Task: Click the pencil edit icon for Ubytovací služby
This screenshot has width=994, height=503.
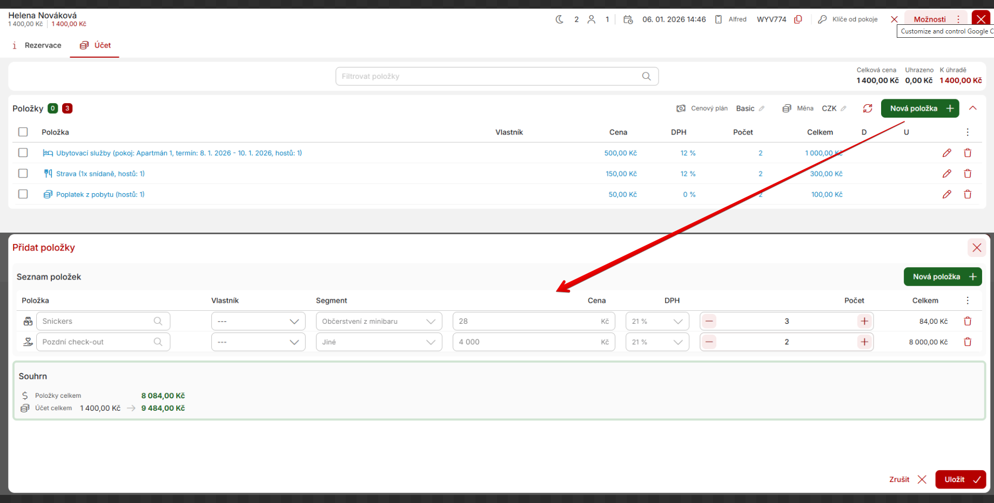Action: click(946, 153)
